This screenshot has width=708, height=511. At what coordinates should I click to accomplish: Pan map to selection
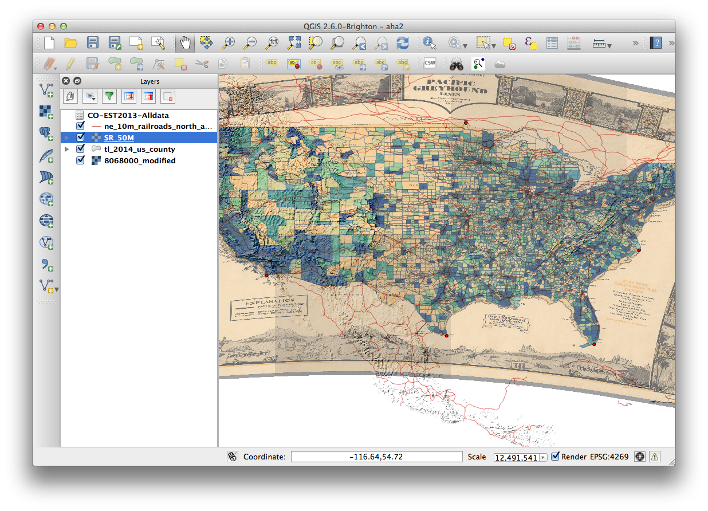tap(206, 42)
